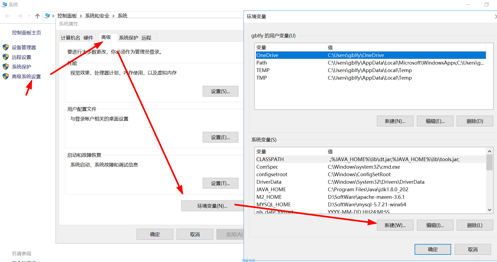This screenshot has height=262, width=497.
Task: Click 新建(W)... for system variables
Action: pos(395,225)
